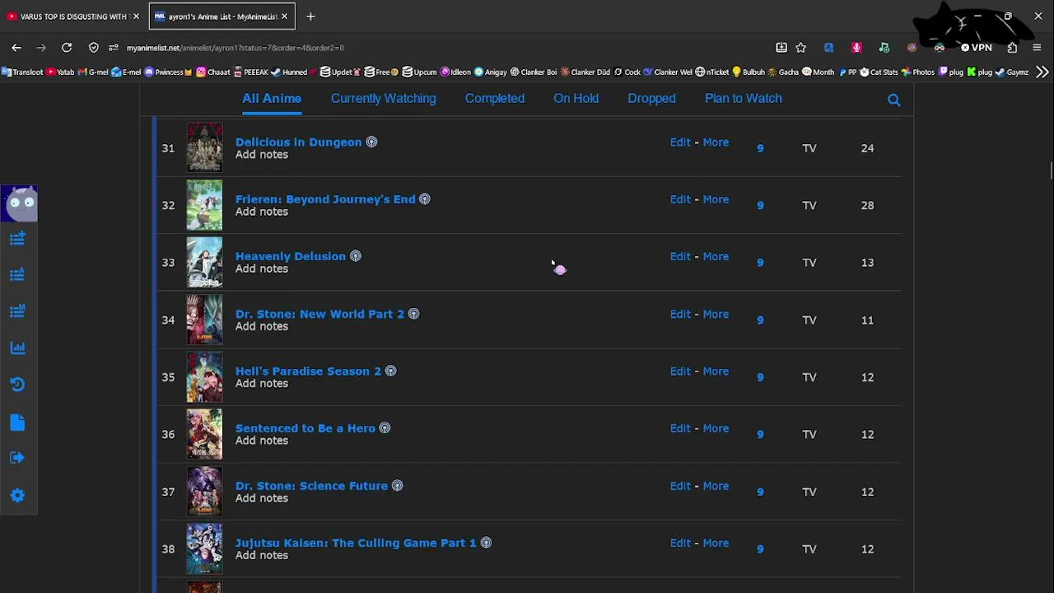Add notes to Dr. Stone: New World Part 2
The image size is (1054, 593).
click(x=262, y=326)
